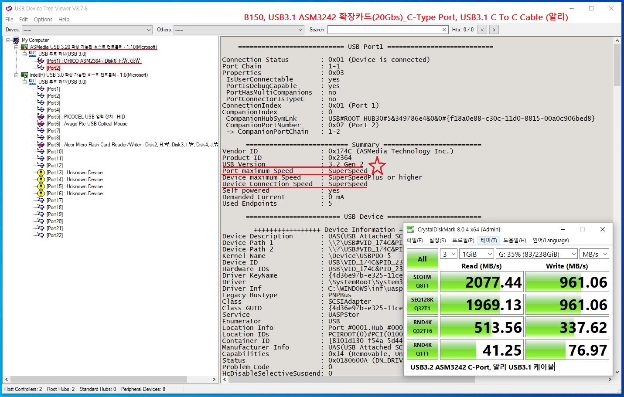This screenshot has height=397, width=624.
Task: Open CrystalDiskMark test count dropdown showing 3
Action: point(448,254)
